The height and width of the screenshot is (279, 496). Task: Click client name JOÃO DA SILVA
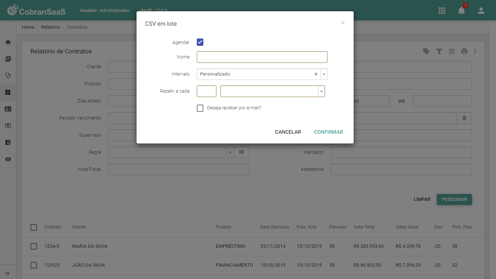click(x=89, y=265)
